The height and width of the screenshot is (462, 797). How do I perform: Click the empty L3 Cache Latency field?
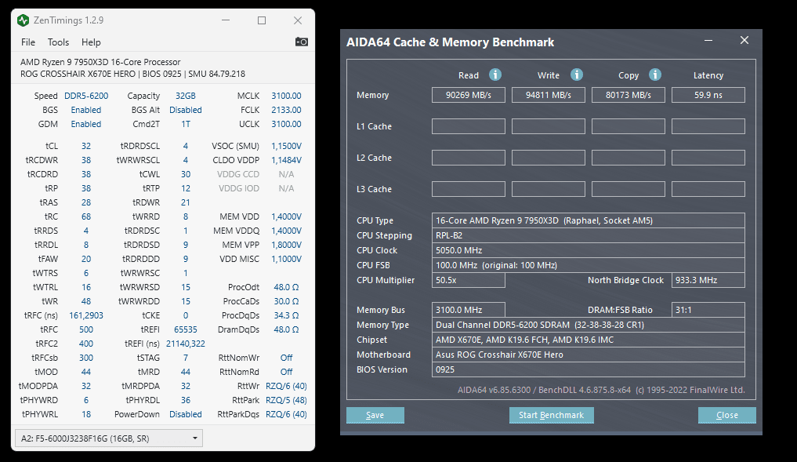[x=708, y=189]
